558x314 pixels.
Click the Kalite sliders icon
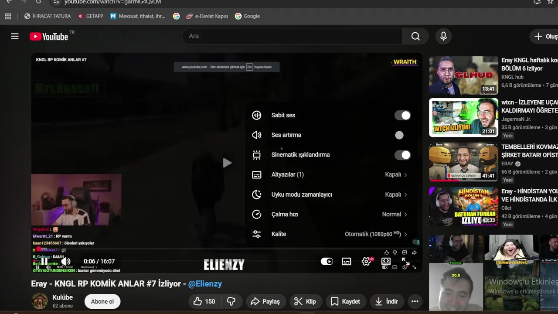click(257, 234)
